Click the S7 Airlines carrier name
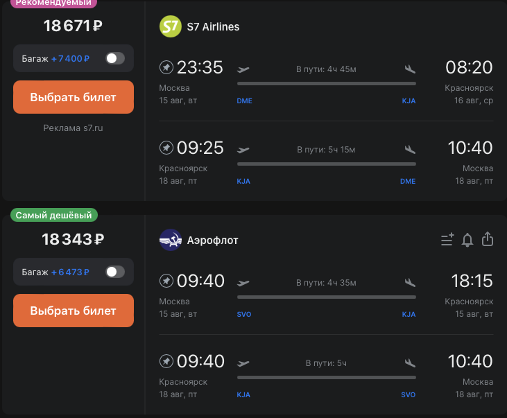 tap(213, 27)
